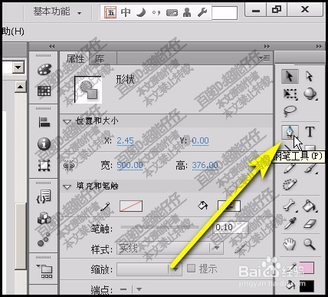
Task: Collapse the 填充和笔触 section
Action: click(67, 187)
